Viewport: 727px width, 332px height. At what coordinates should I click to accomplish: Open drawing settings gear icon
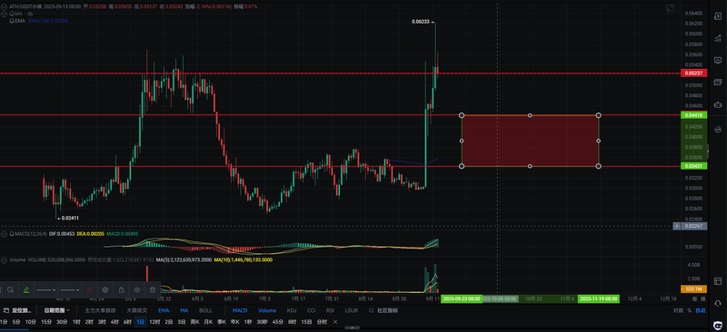tap(105, 290)
